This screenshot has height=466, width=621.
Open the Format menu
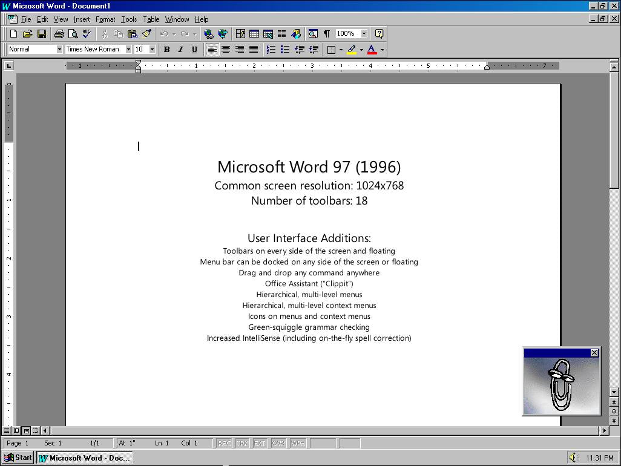click(105, 19)
